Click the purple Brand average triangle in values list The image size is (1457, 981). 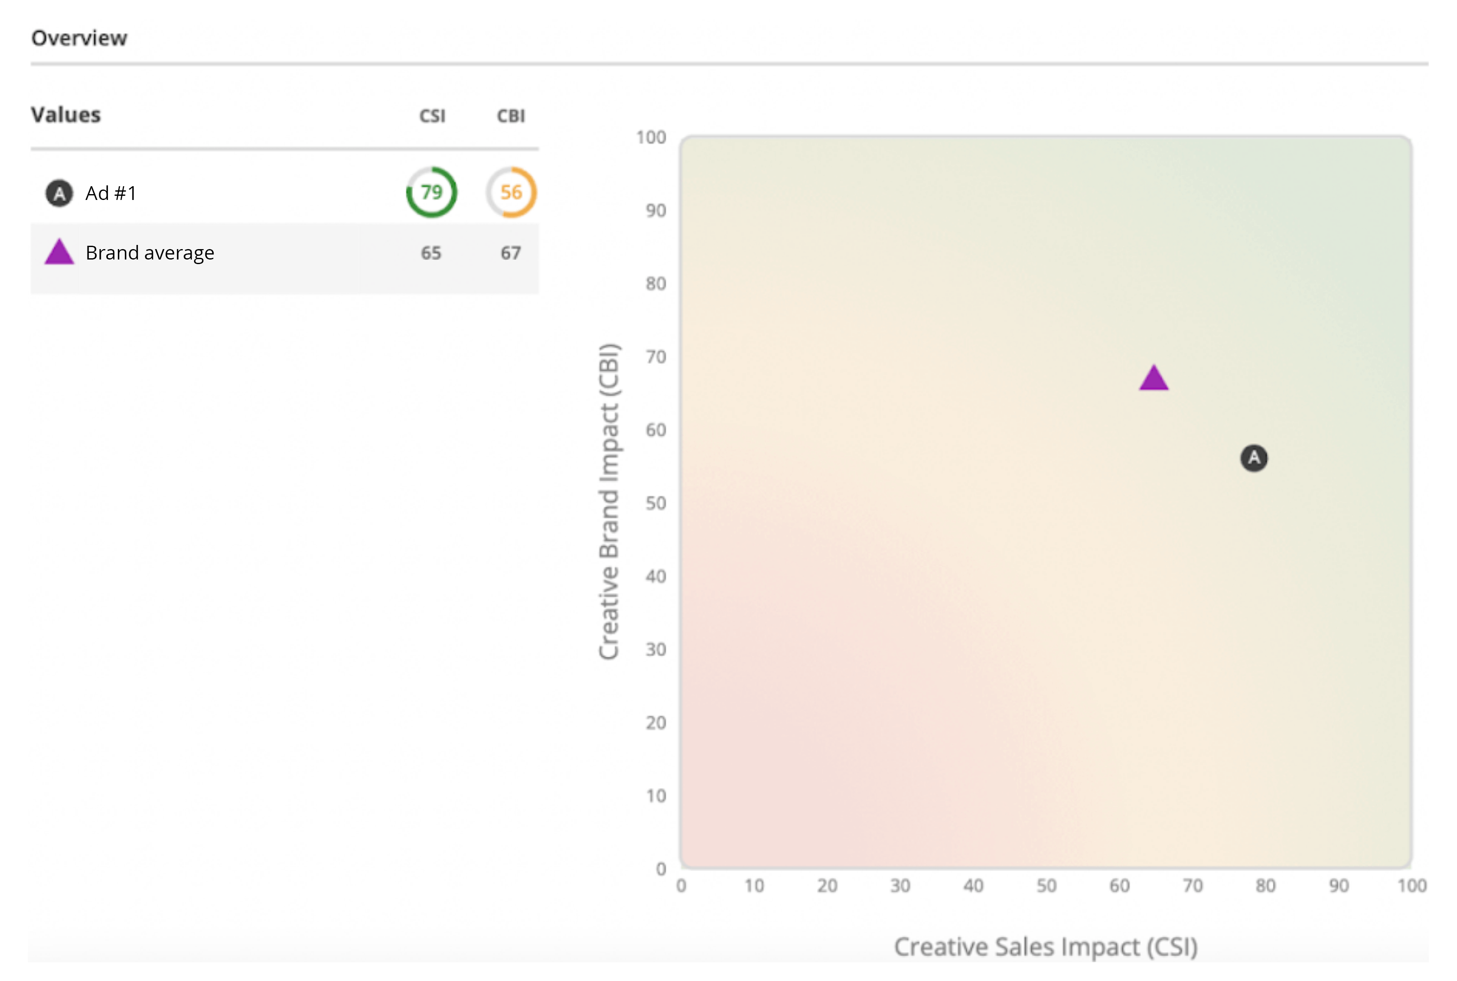(60, 252)
